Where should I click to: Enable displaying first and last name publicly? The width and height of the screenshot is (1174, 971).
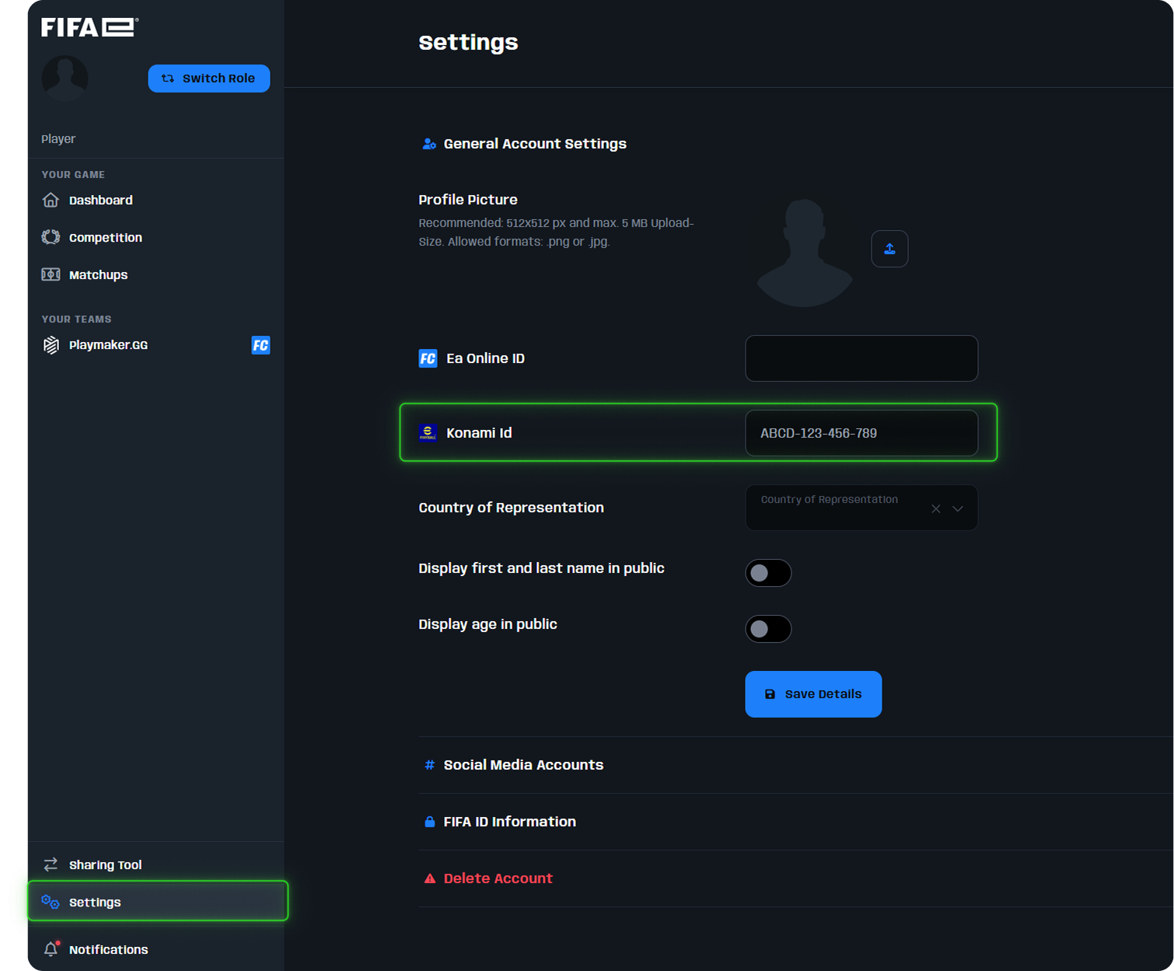click(768, 573)
